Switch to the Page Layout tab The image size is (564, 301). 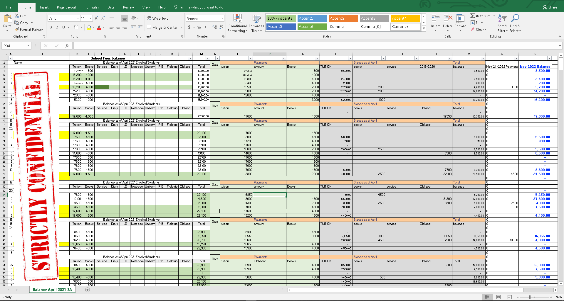pyautogui.click(x=66, y=7)
